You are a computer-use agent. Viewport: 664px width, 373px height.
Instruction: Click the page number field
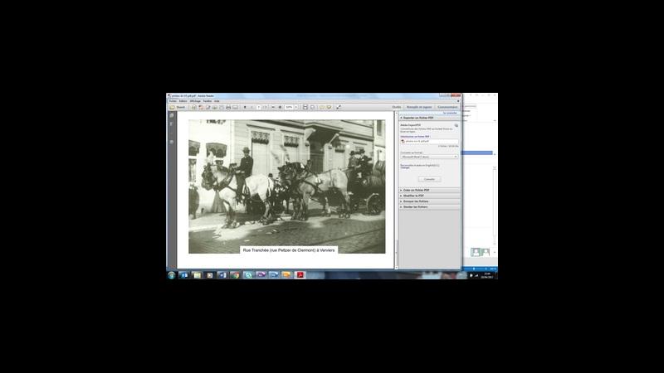pos(258,108)
